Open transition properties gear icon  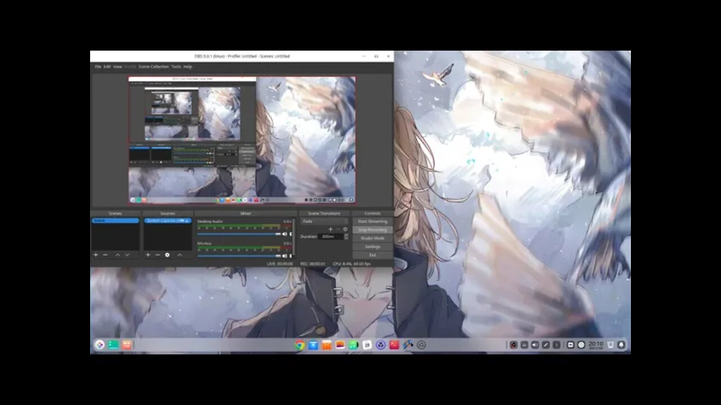point(345,229)
